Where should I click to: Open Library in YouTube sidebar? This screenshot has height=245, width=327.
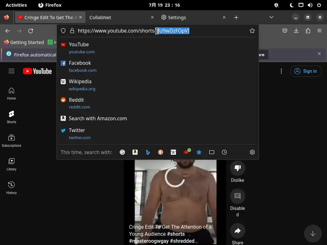coord(11,165)
